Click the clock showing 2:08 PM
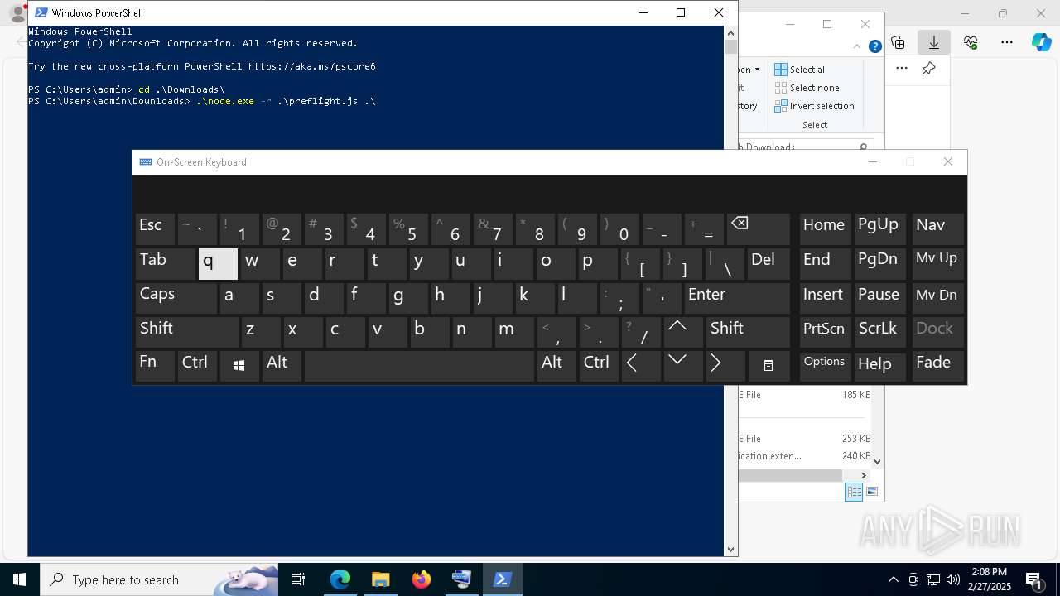Image resolution: width=1060 pixels, height=596 pixels. (988, 579)
